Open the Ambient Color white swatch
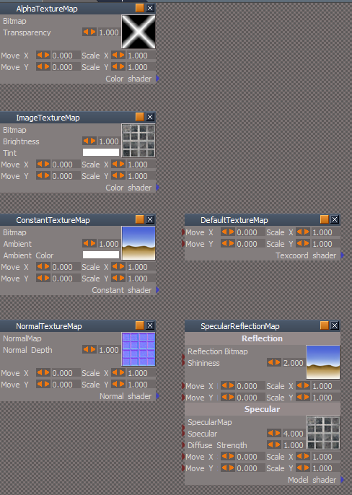The width and height of the screenshot is (352, 495). 101,255
